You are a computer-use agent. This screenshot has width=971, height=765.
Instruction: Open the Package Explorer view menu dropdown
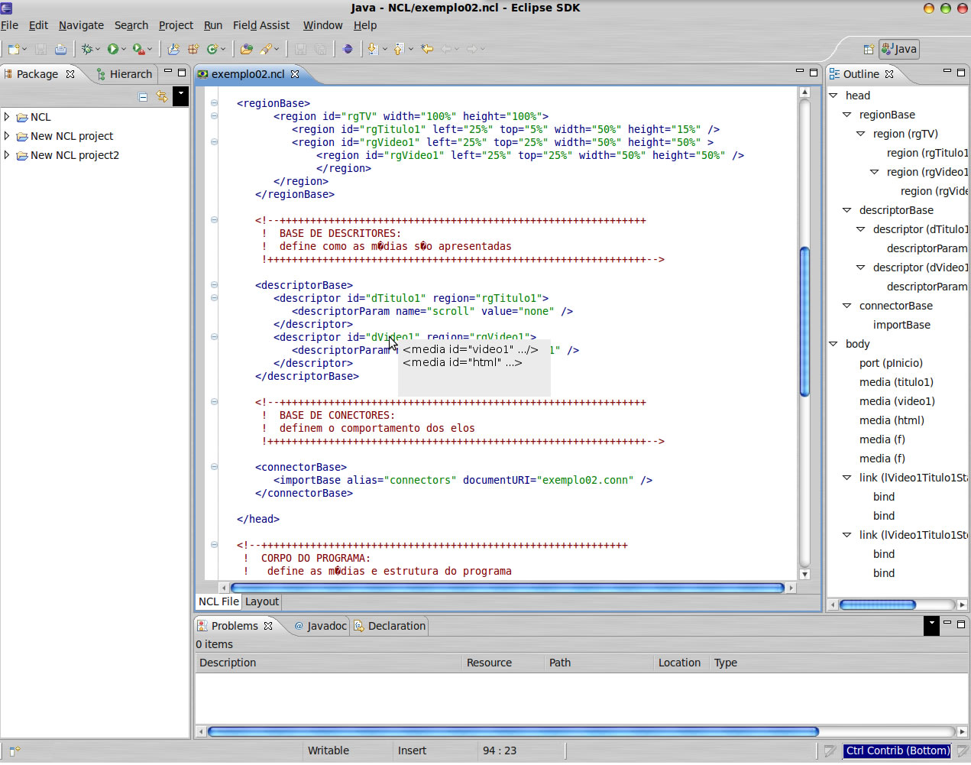(180, 96)
